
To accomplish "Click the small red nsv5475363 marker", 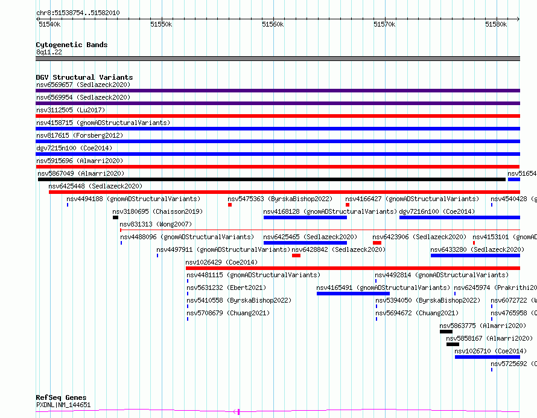I will [x=230, y=205].
